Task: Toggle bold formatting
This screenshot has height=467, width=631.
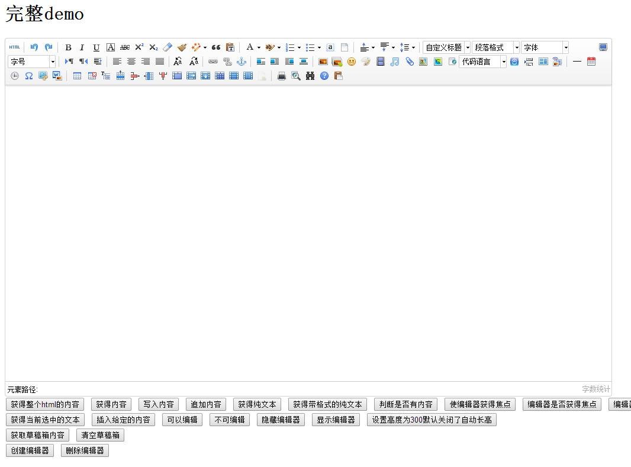Action: (x=68, y=47)
